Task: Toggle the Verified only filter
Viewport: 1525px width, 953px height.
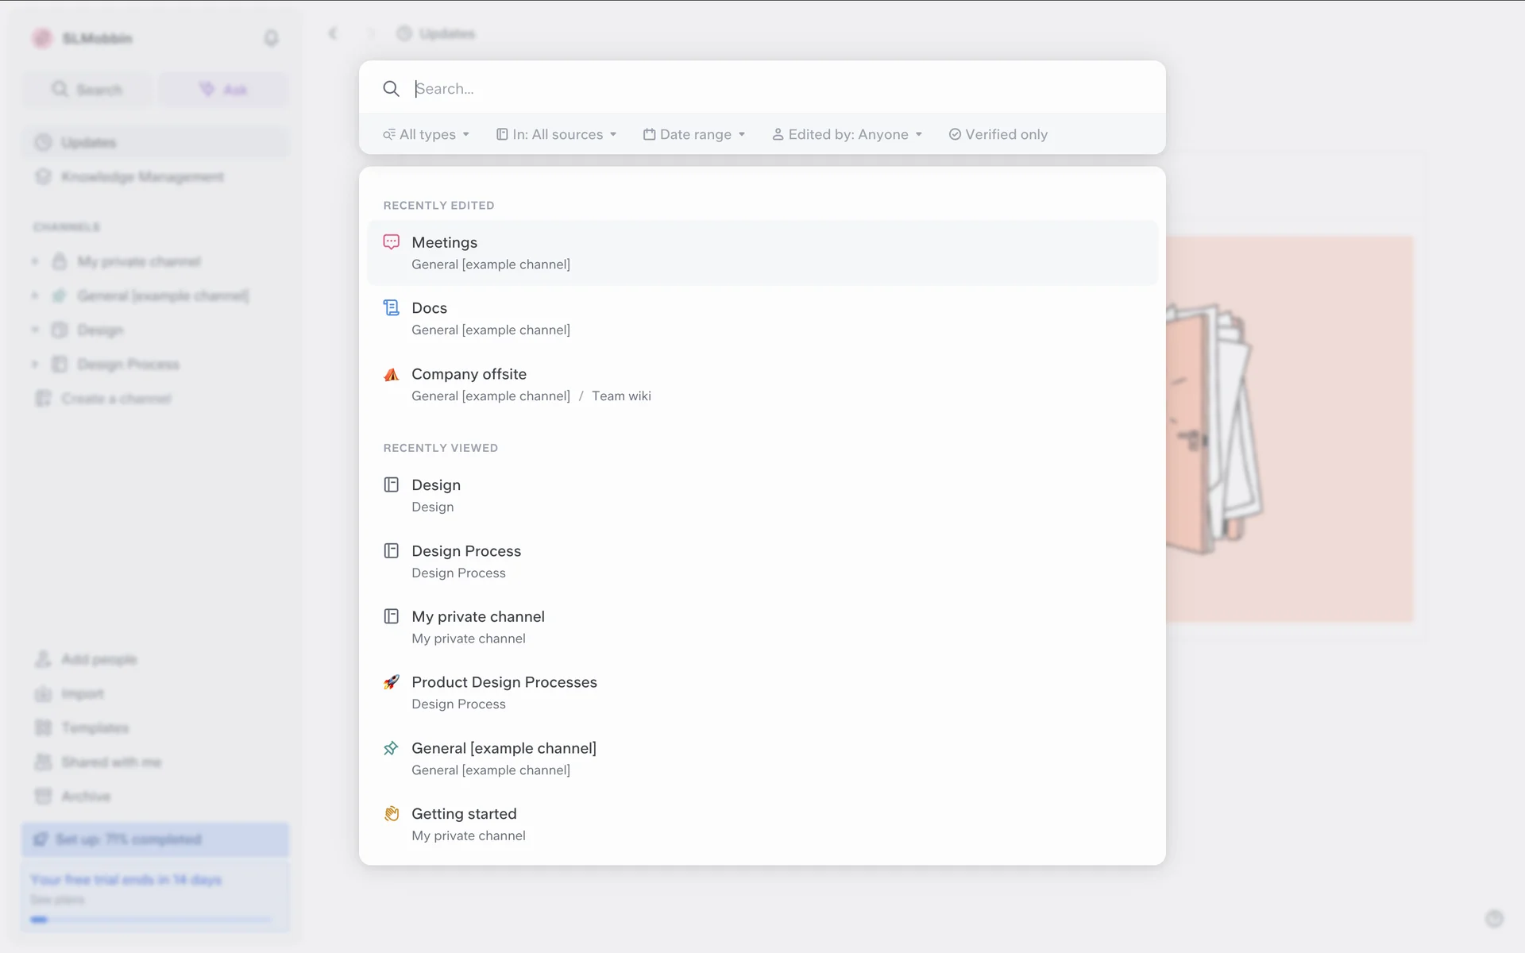Action: point(998,134)
